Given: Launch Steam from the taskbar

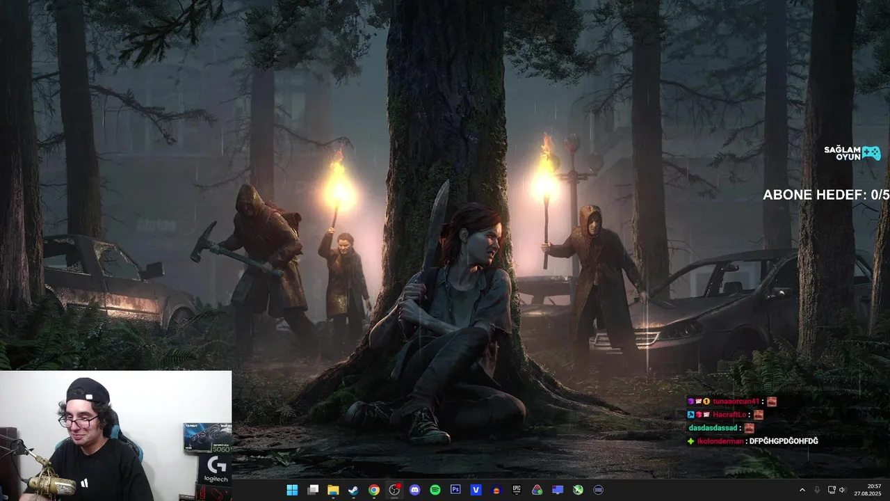Looking at the screenshot, I should tap(353, 490).
